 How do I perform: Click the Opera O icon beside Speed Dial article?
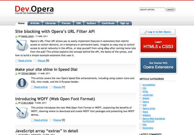coord(22,84)
